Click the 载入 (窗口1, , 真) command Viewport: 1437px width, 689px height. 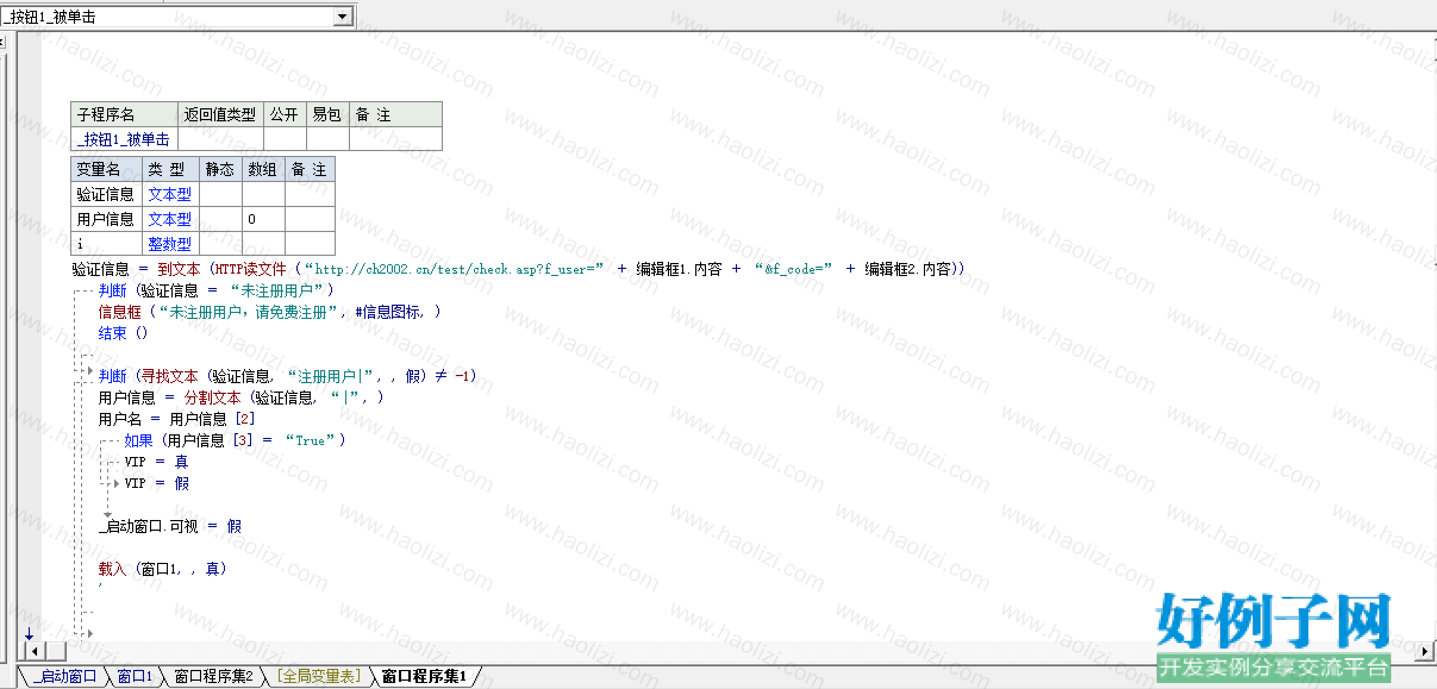pos(163,569)
